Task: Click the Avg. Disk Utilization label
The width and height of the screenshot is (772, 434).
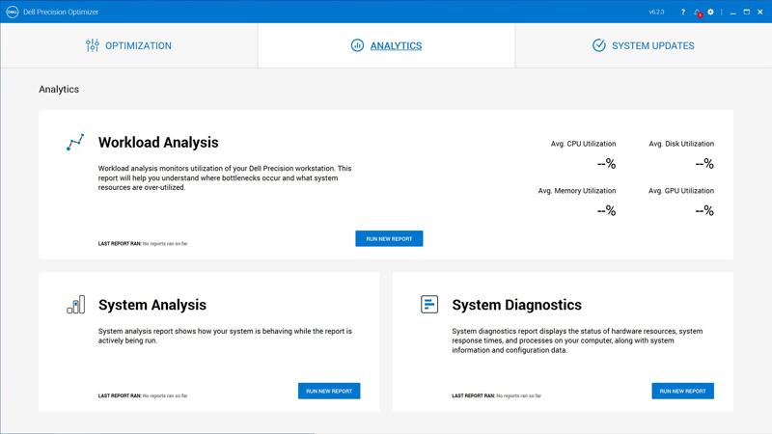Action: click(x=681, y=144)
